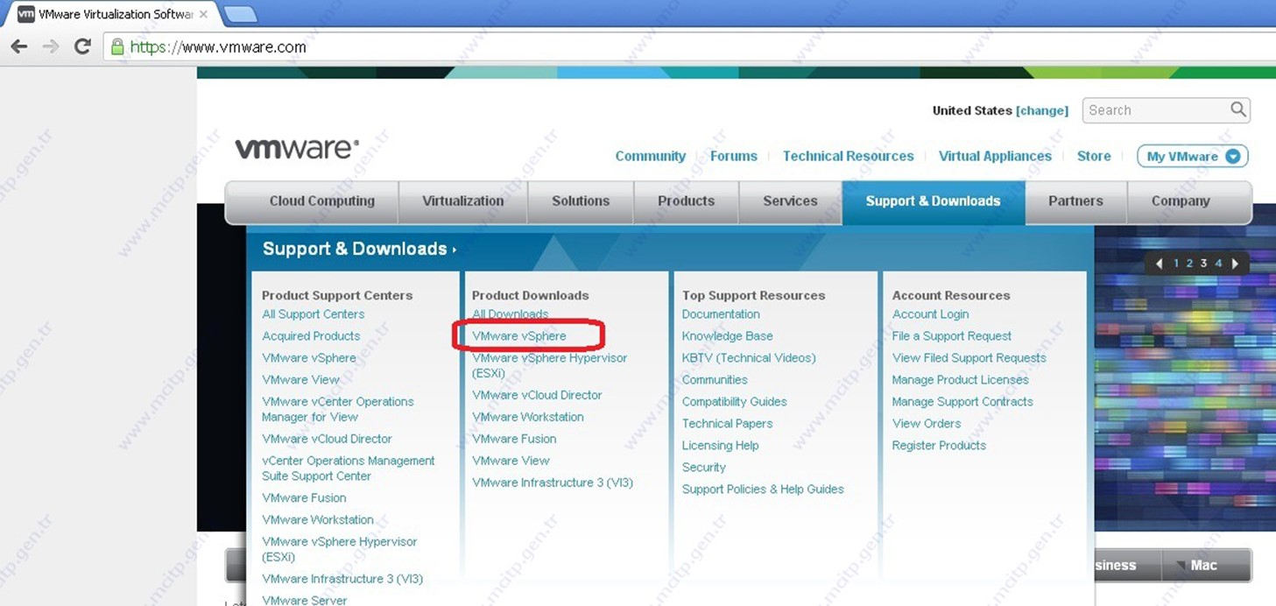
Task: Open the Services menu
Action: point(790,201)
